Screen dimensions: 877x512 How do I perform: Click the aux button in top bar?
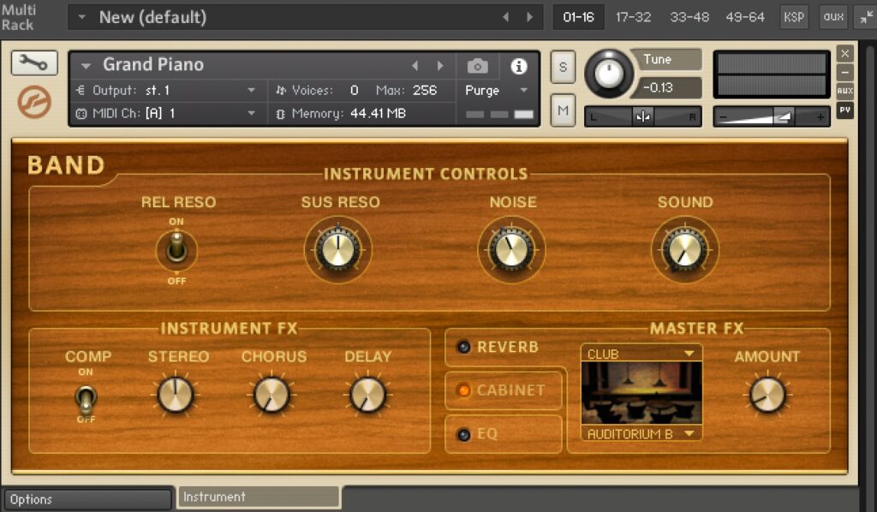(x=833, y=16)
